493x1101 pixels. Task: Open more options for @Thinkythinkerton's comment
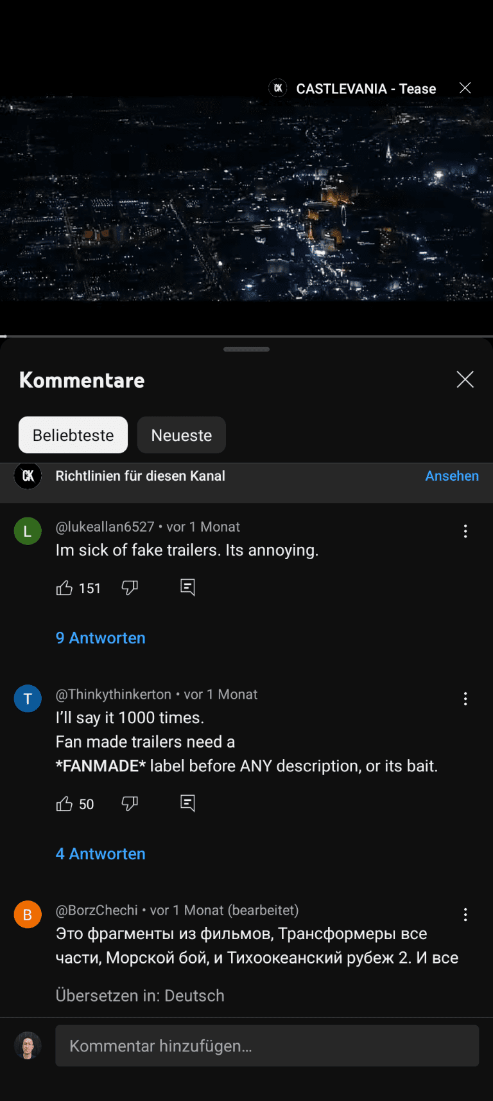coord(465,699)
